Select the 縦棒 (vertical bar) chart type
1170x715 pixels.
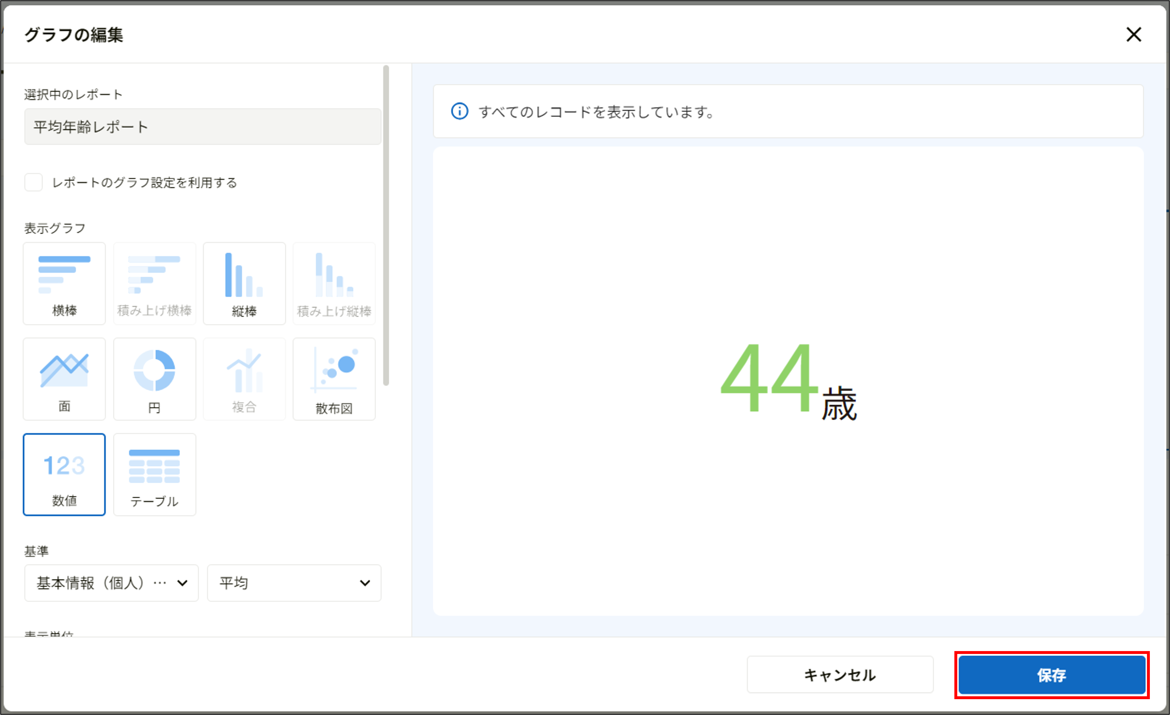pos(244,283)
